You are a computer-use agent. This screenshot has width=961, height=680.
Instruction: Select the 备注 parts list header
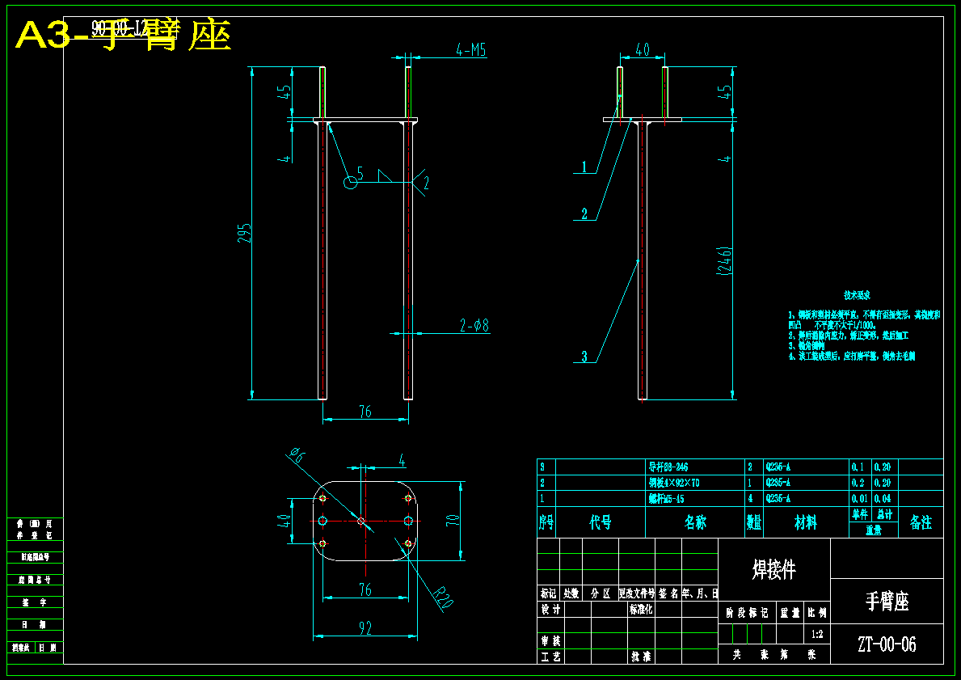(921, 522)
